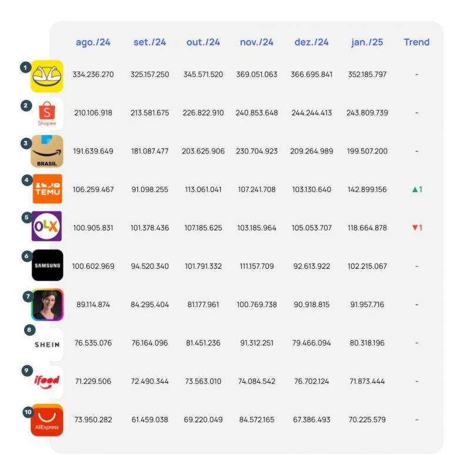Click the Trend column header

(416, 42)
